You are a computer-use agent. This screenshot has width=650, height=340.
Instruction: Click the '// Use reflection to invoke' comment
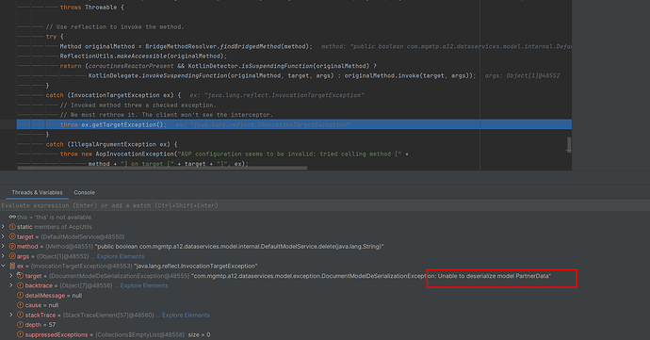(115, 26)
